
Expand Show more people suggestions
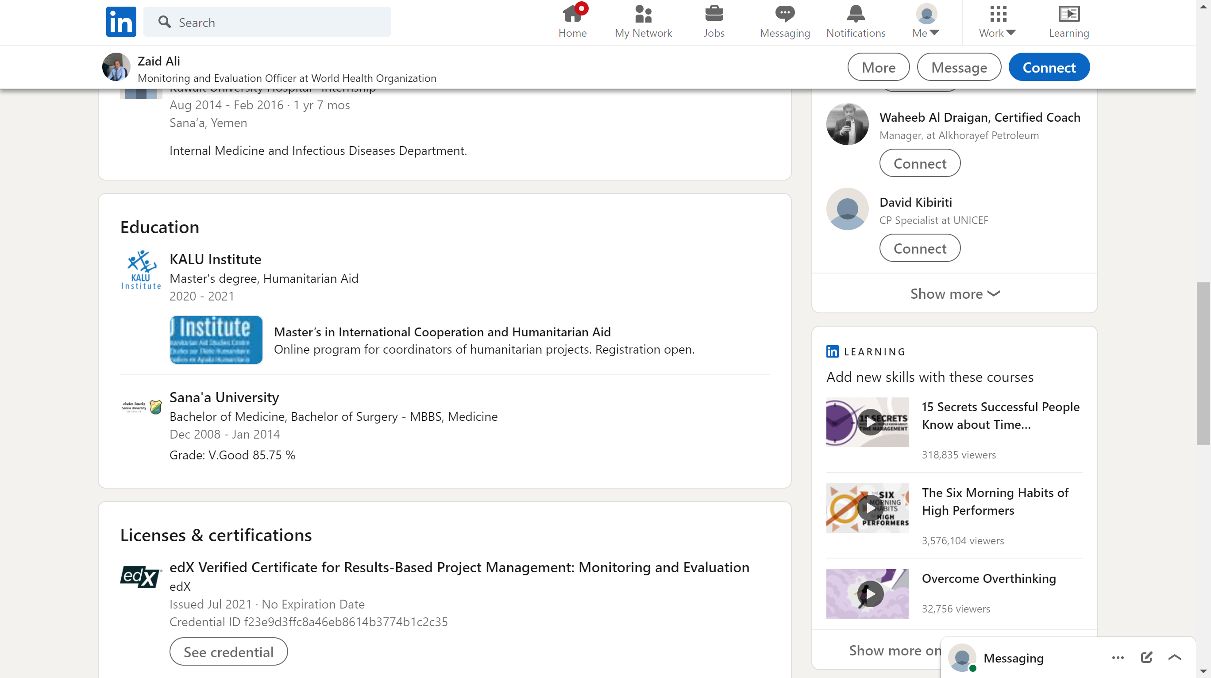tap(954, 294)
